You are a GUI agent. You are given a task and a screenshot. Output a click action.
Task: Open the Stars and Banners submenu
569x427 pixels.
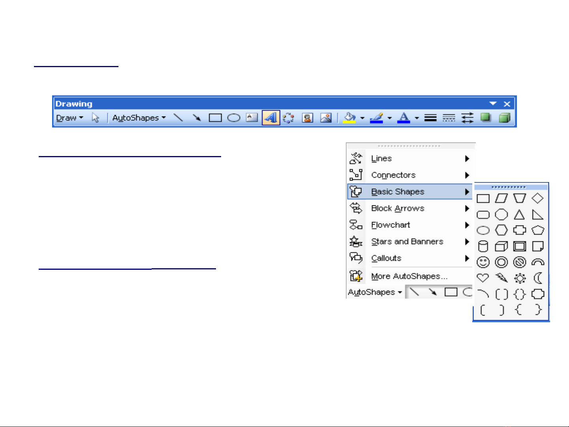coord(409,241)
